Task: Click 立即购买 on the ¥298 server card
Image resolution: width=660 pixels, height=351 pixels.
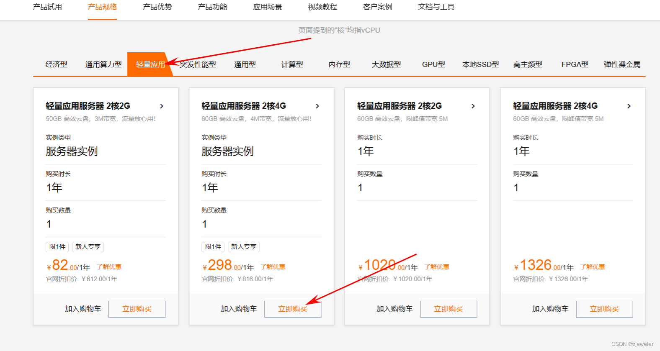Action: pos(293,309)
